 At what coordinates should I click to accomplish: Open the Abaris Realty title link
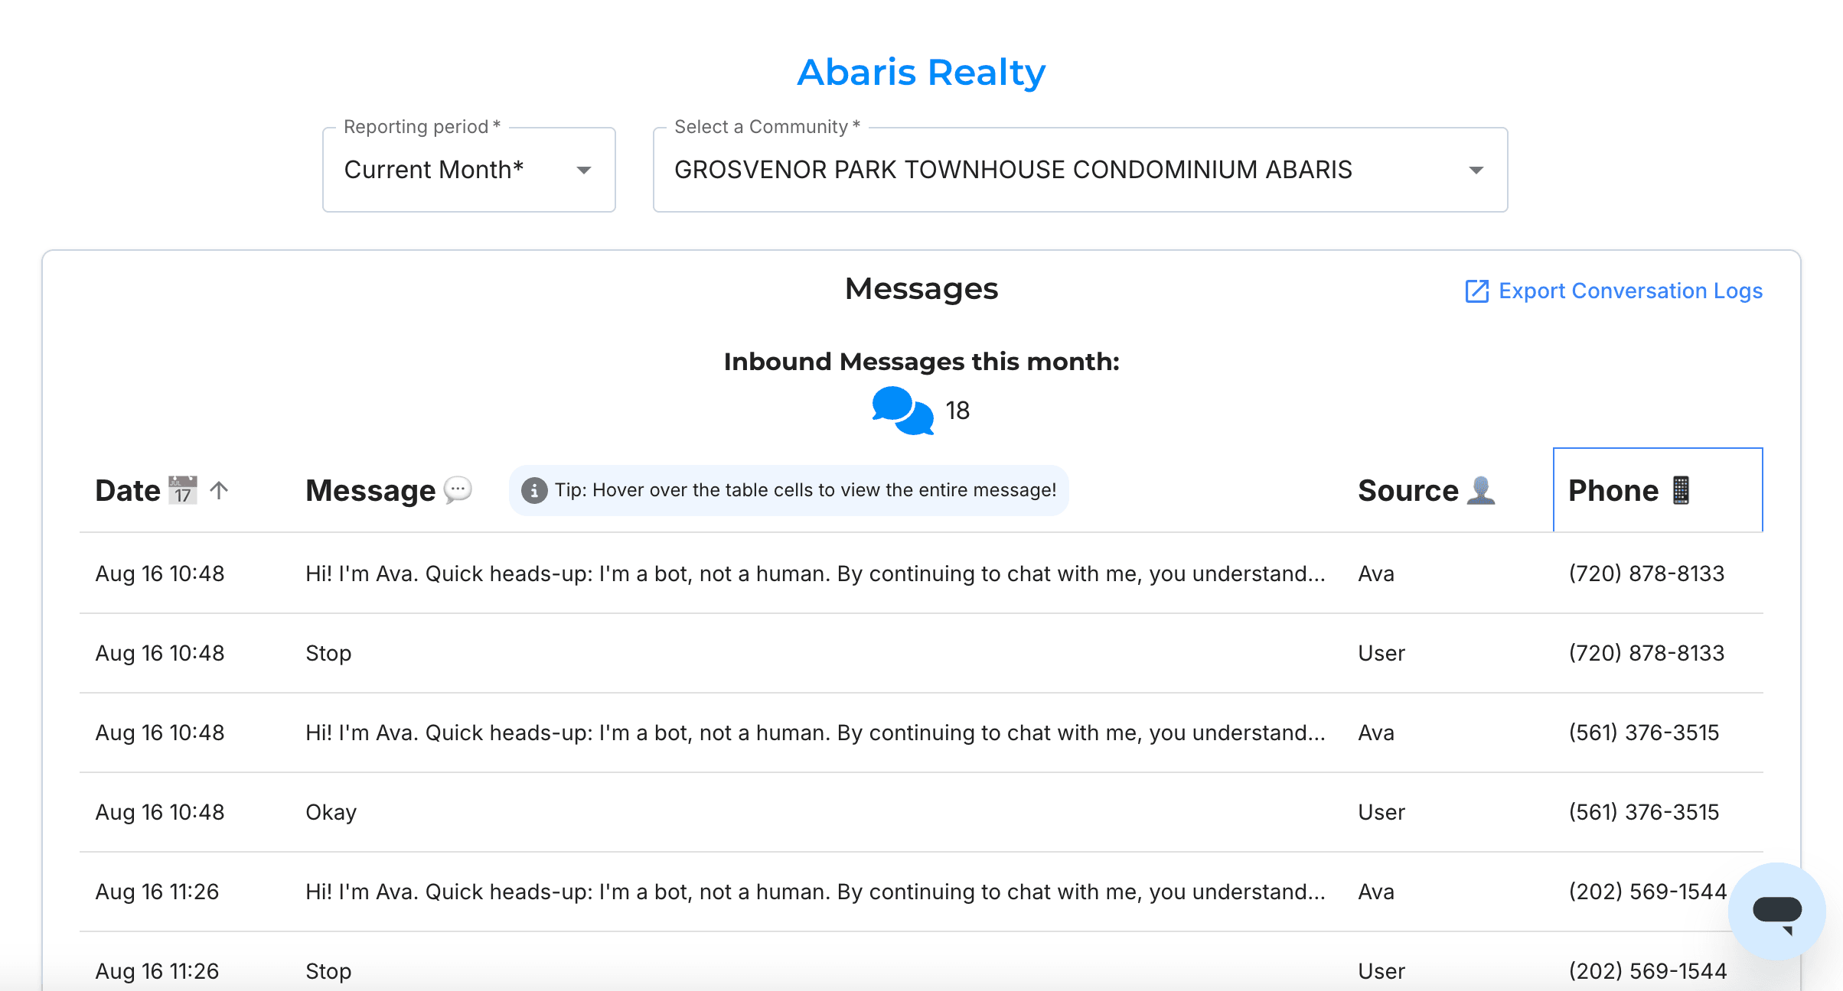[x=921, y=73]
